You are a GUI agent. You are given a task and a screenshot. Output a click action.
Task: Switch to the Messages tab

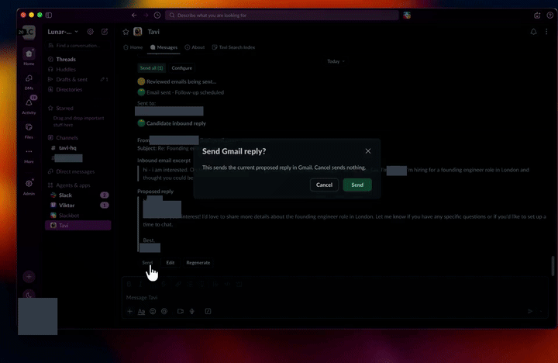coord(164,47)
